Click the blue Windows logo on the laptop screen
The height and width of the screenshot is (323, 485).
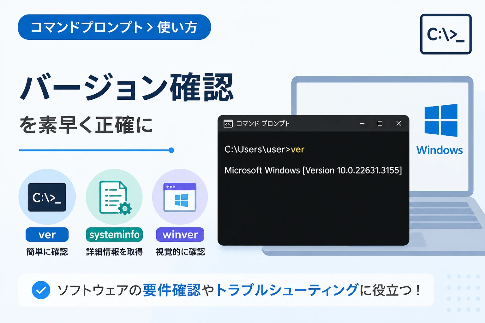(441, 120)
